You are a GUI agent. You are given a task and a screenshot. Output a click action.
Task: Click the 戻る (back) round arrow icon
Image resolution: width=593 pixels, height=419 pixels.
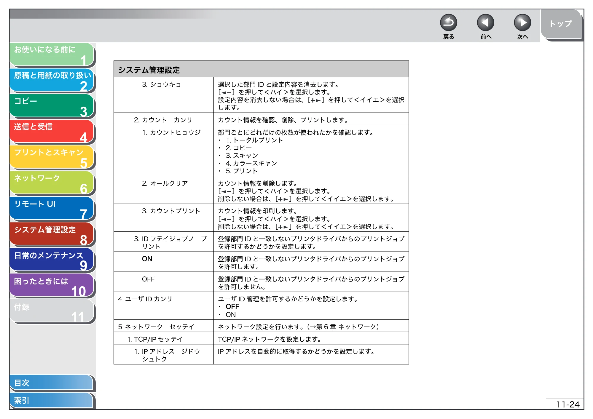448,23
